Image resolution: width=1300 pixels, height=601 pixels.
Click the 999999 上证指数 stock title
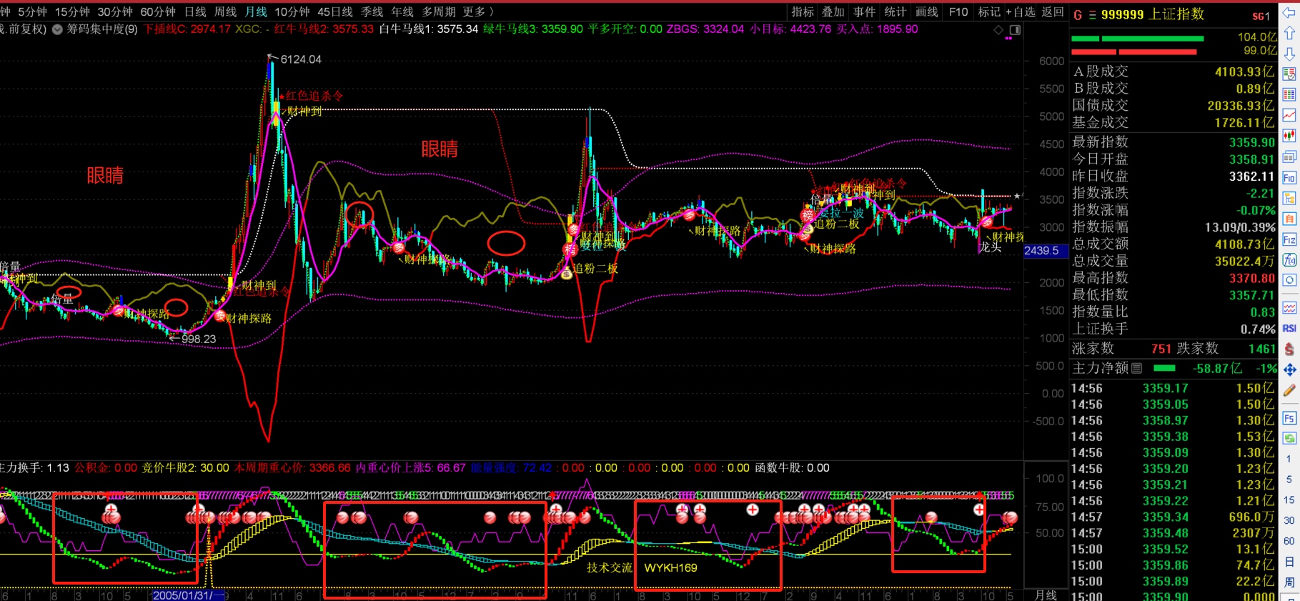[x=1153, y=15]
